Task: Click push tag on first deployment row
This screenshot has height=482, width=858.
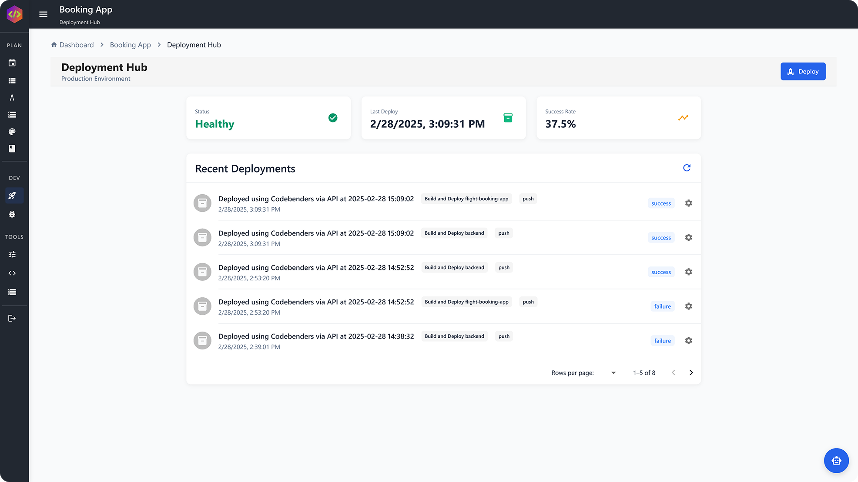Action: (528, 199)
